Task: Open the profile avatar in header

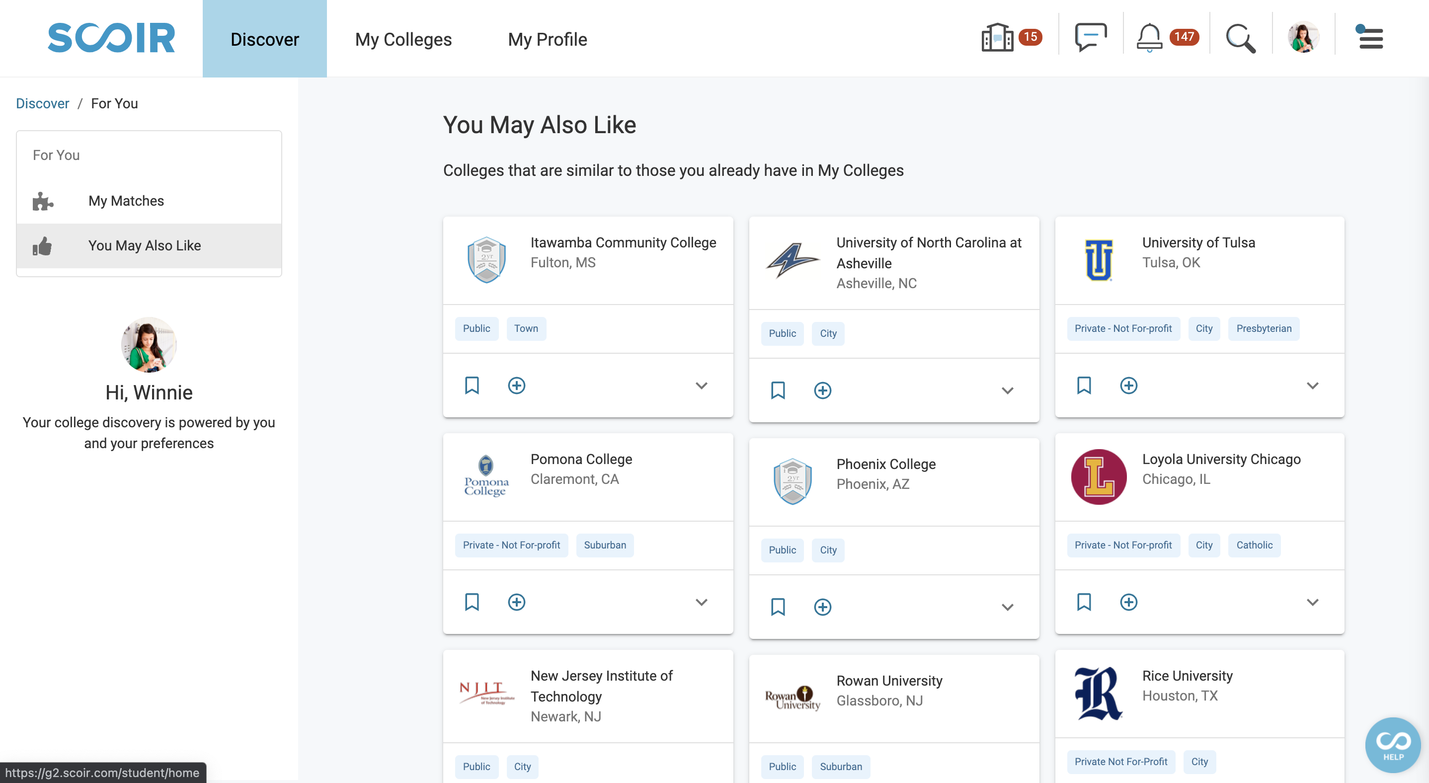Action: (1303, 38)
